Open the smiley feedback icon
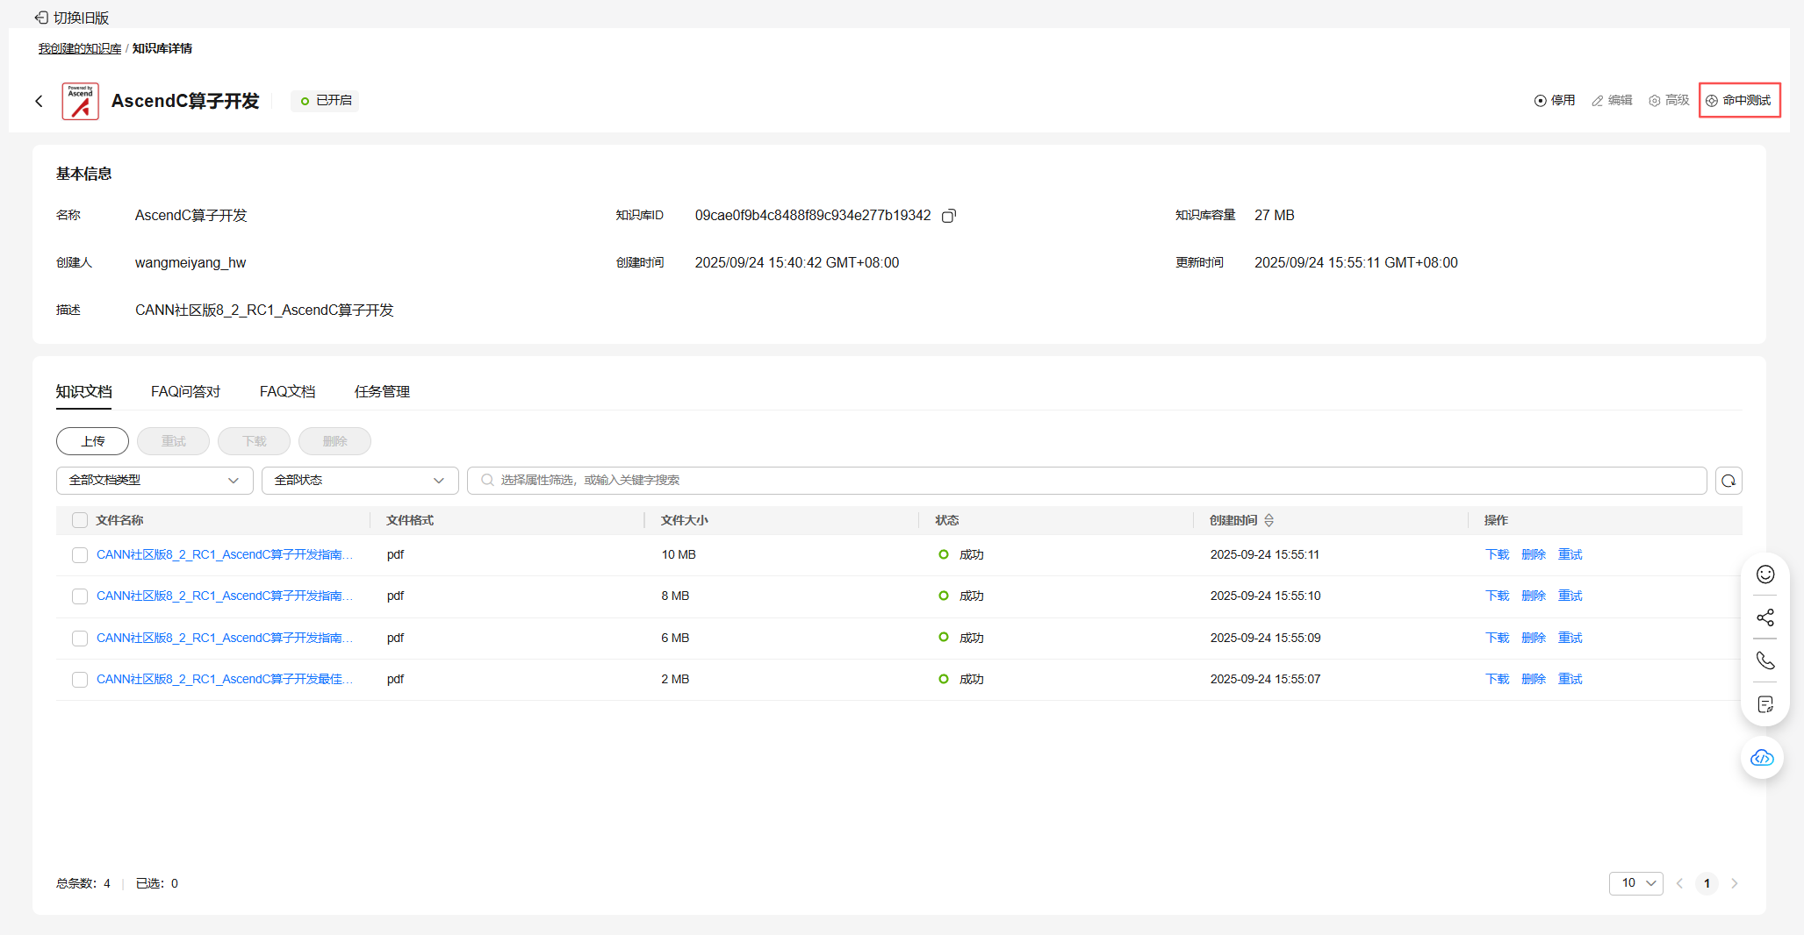 (x=1764, y=575)
